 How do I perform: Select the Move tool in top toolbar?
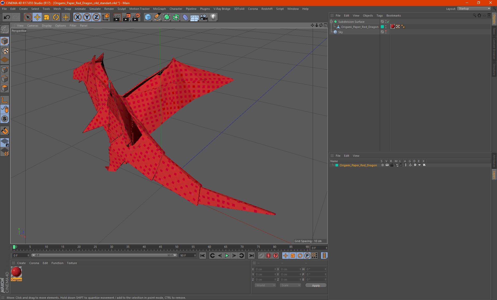tap(37, 17)
